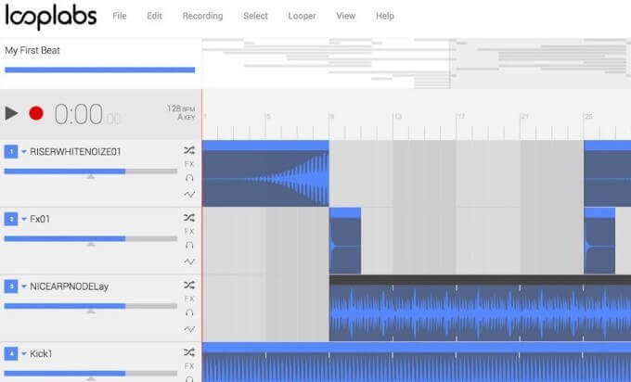Adjust the Fx01 volume slider

pos(91,239)
